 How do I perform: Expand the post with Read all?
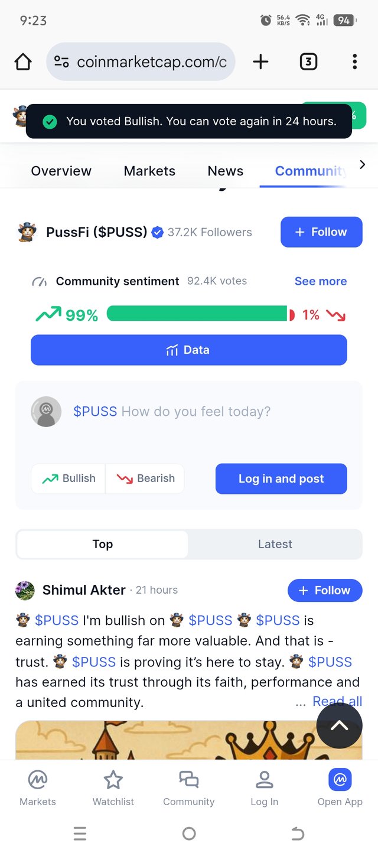point(337,701)
